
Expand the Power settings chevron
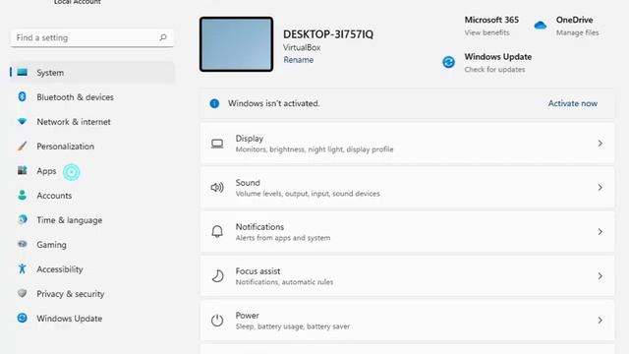click(600, 321)
